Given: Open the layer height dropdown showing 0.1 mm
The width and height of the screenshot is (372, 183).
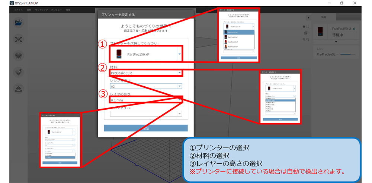Looking at the screenshot, I should click(x=146, y=100).
